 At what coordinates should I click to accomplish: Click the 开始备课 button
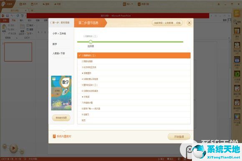179,137
